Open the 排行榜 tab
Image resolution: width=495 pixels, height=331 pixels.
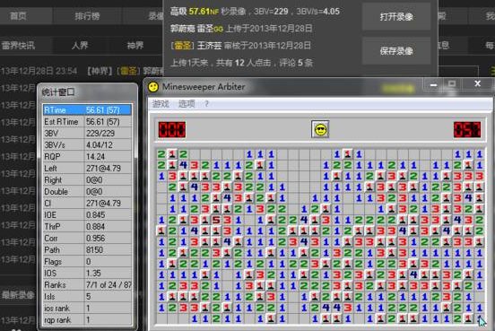87,16
